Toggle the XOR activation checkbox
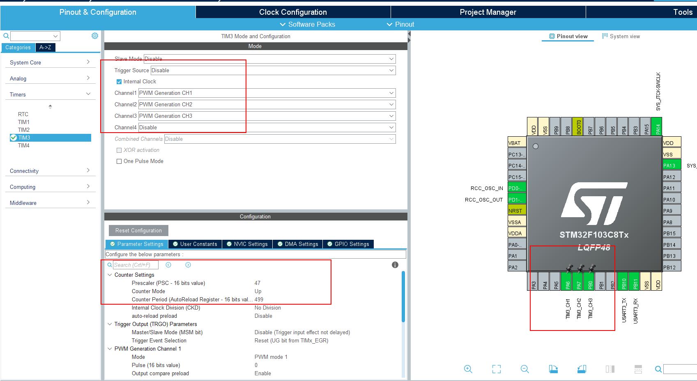 [x=119, y=150]
